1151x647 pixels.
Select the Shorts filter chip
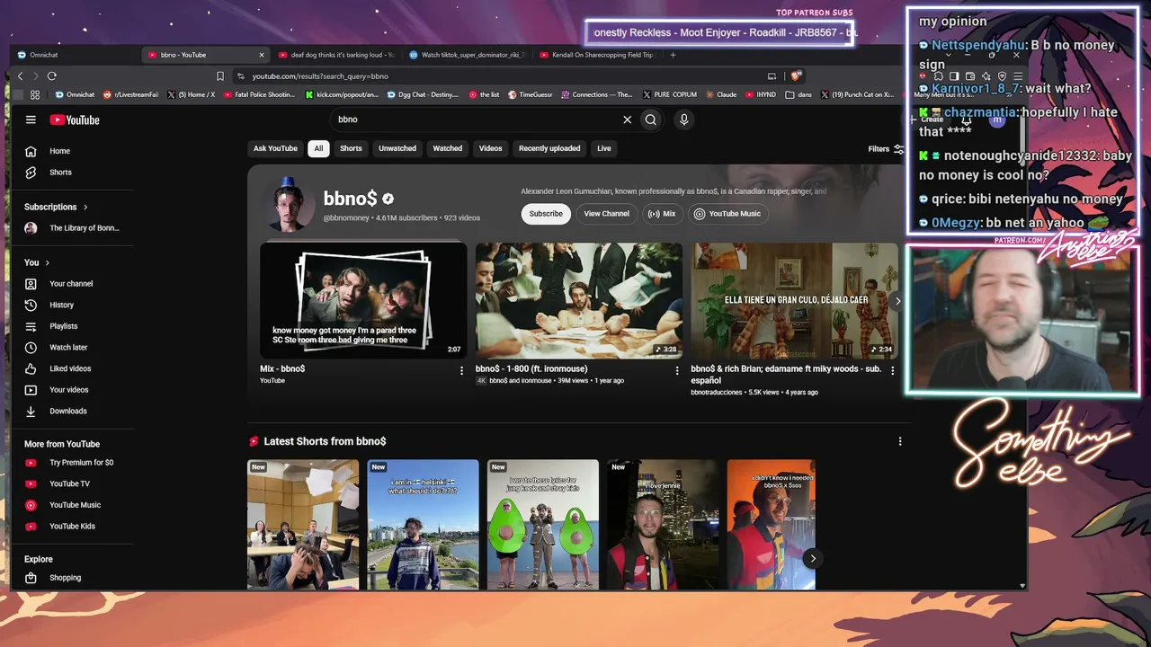351,149
